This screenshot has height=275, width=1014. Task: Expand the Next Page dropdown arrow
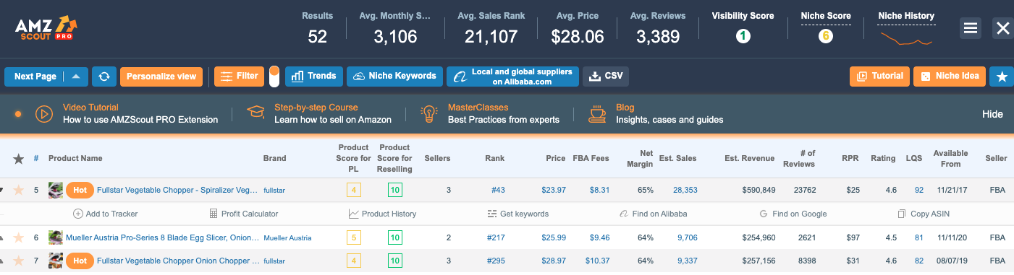coord(77,77)
